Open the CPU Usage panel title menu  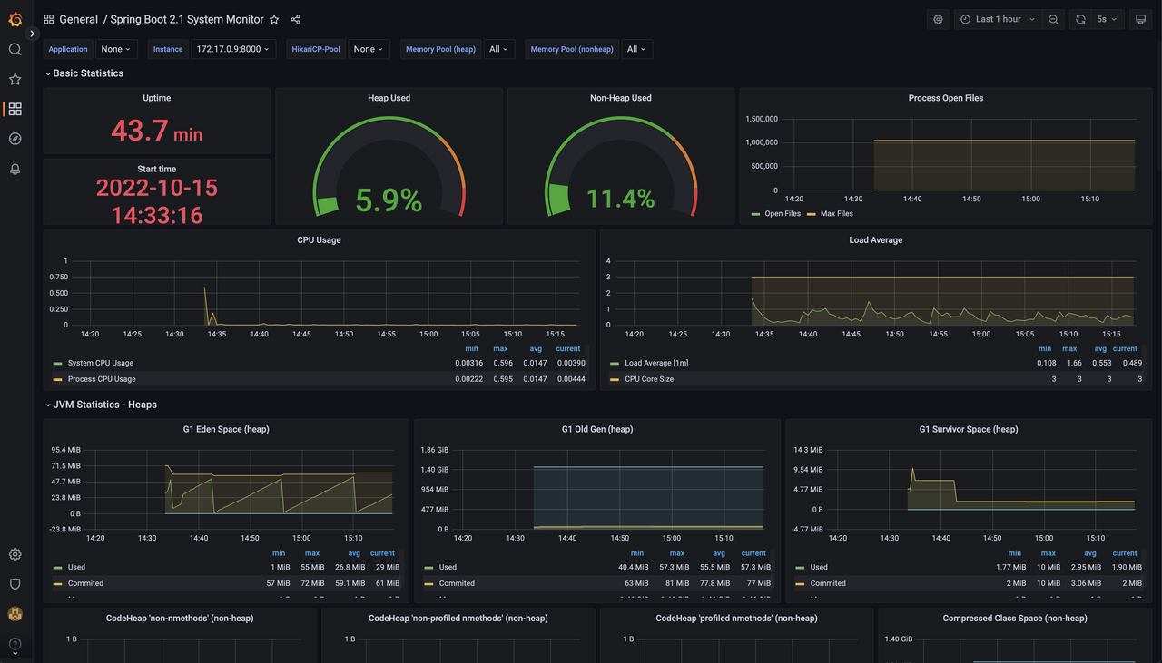[x=319, y=240]
